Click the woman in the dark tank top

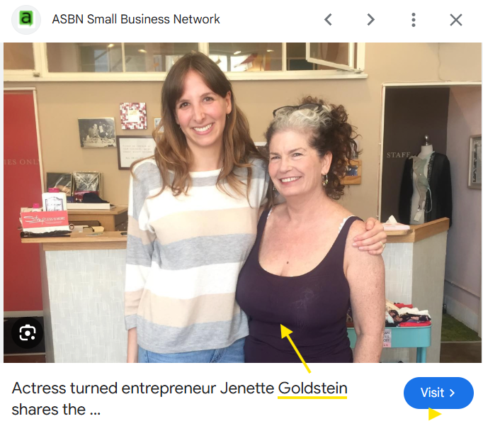coord(309,235)
